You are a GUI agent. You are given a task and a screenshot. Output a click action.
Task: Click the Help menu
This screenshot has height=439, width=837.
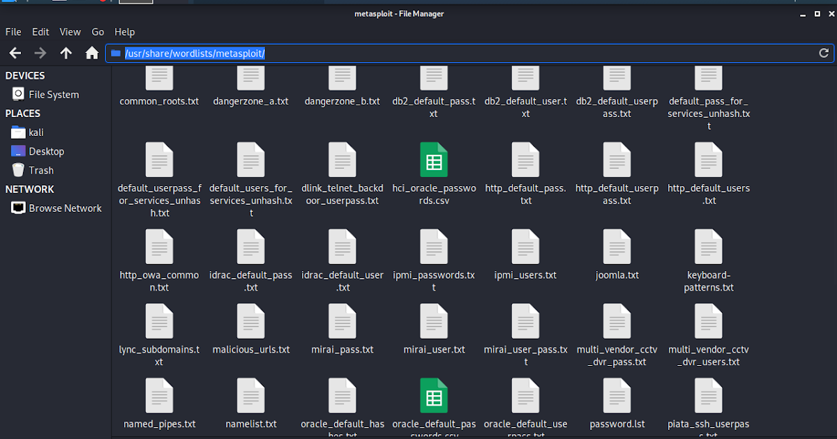click(x=124, y=31)
